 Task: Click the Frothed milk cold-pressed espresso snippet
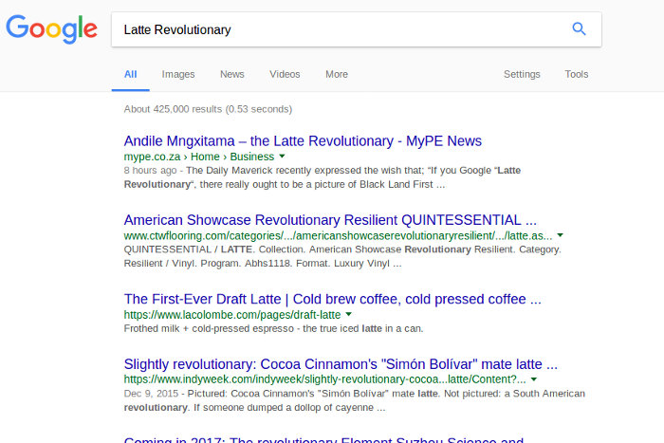[273, 328]
